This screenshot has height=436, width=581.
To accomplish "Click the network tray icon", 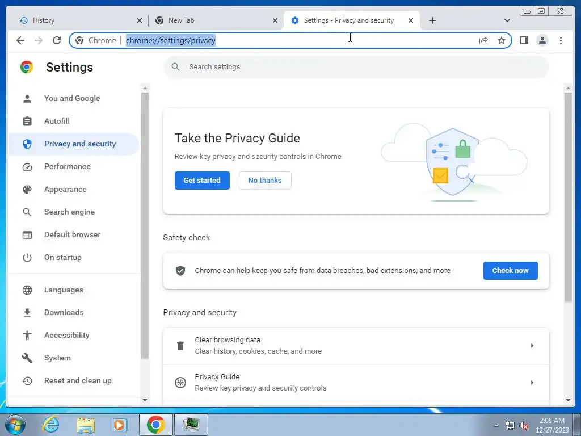I will pos(510,425).
